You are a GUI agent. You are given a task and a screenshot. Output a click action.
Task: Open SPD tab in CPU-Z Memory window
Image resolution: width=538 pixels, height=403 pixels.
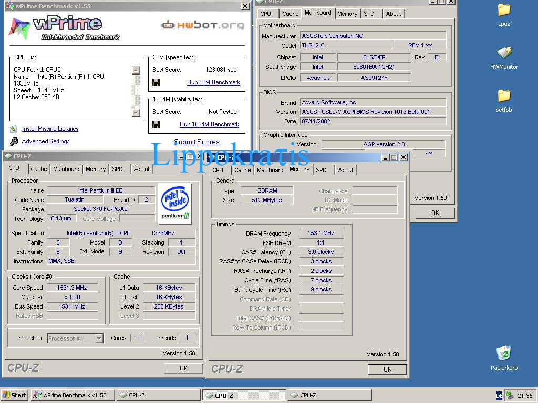321,170
